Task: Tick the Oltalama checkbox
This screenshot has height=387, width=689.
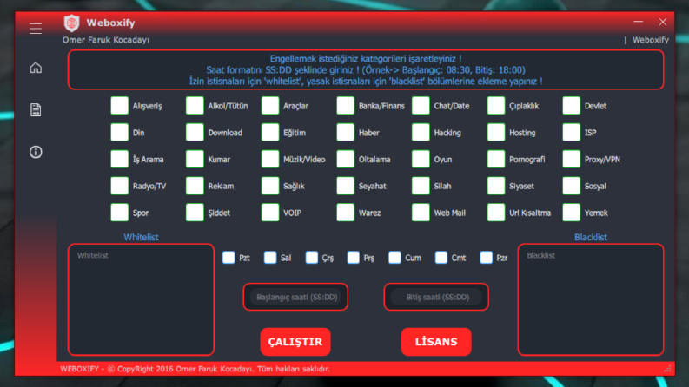Action: (346, 160)
